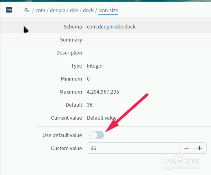Image resolution: width=211 pixels, height=175 pixels.
Task: Click the 'Use default value' label
Action: pyautogui.click(x=62, y=136)
